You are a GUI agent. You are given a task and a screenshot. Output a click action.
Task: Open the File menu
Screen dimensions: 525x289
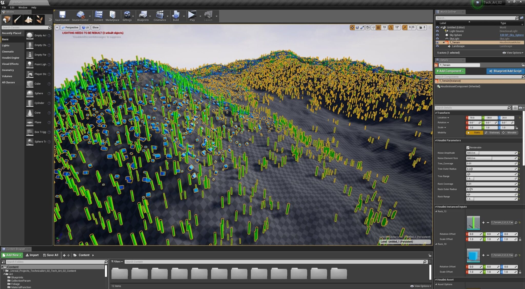point(4,7)
